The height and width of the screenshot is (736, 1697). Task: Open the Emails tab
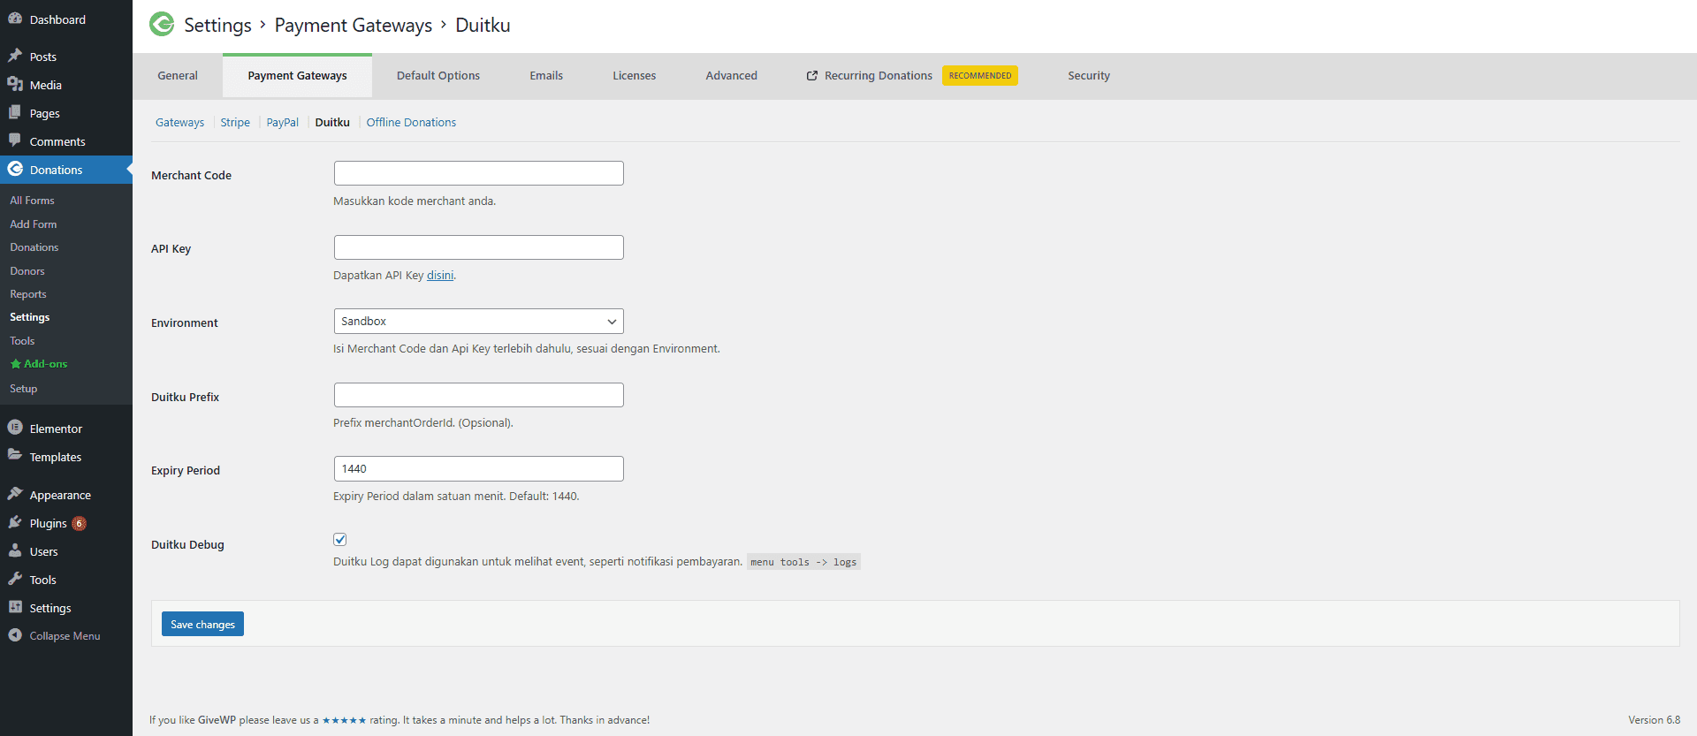[x=546, y=76]
